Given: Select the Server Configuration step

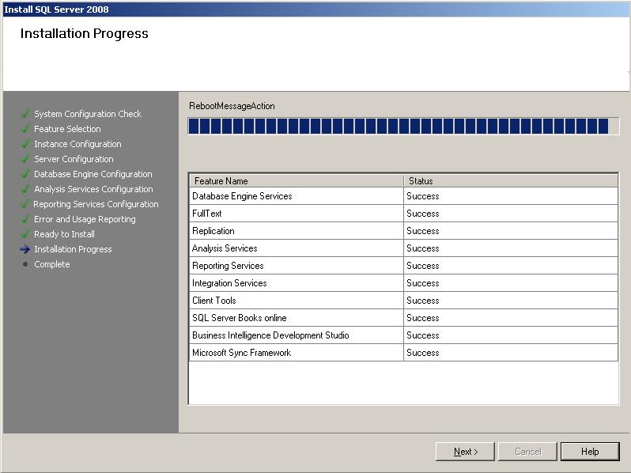Looking at the screenshot, I should click(74, 159).
